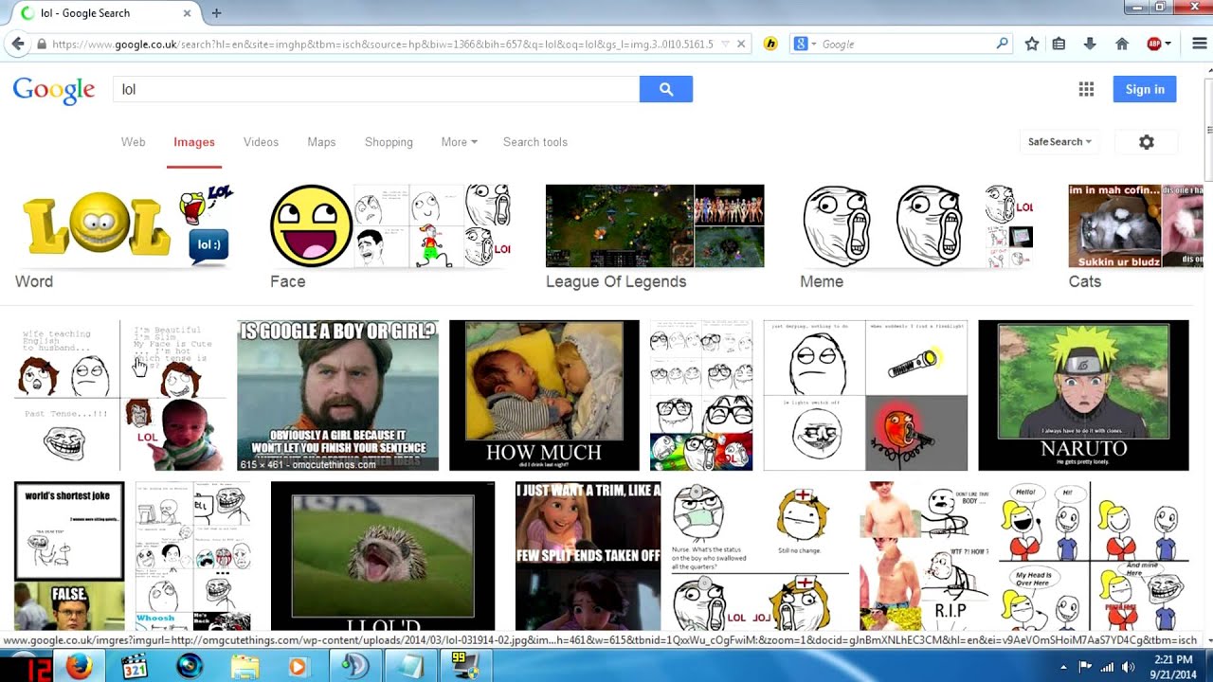Launch Media Player Classic from the taskbar
The height and width of the screenshot is (682, 1213).
coord(135,666)
